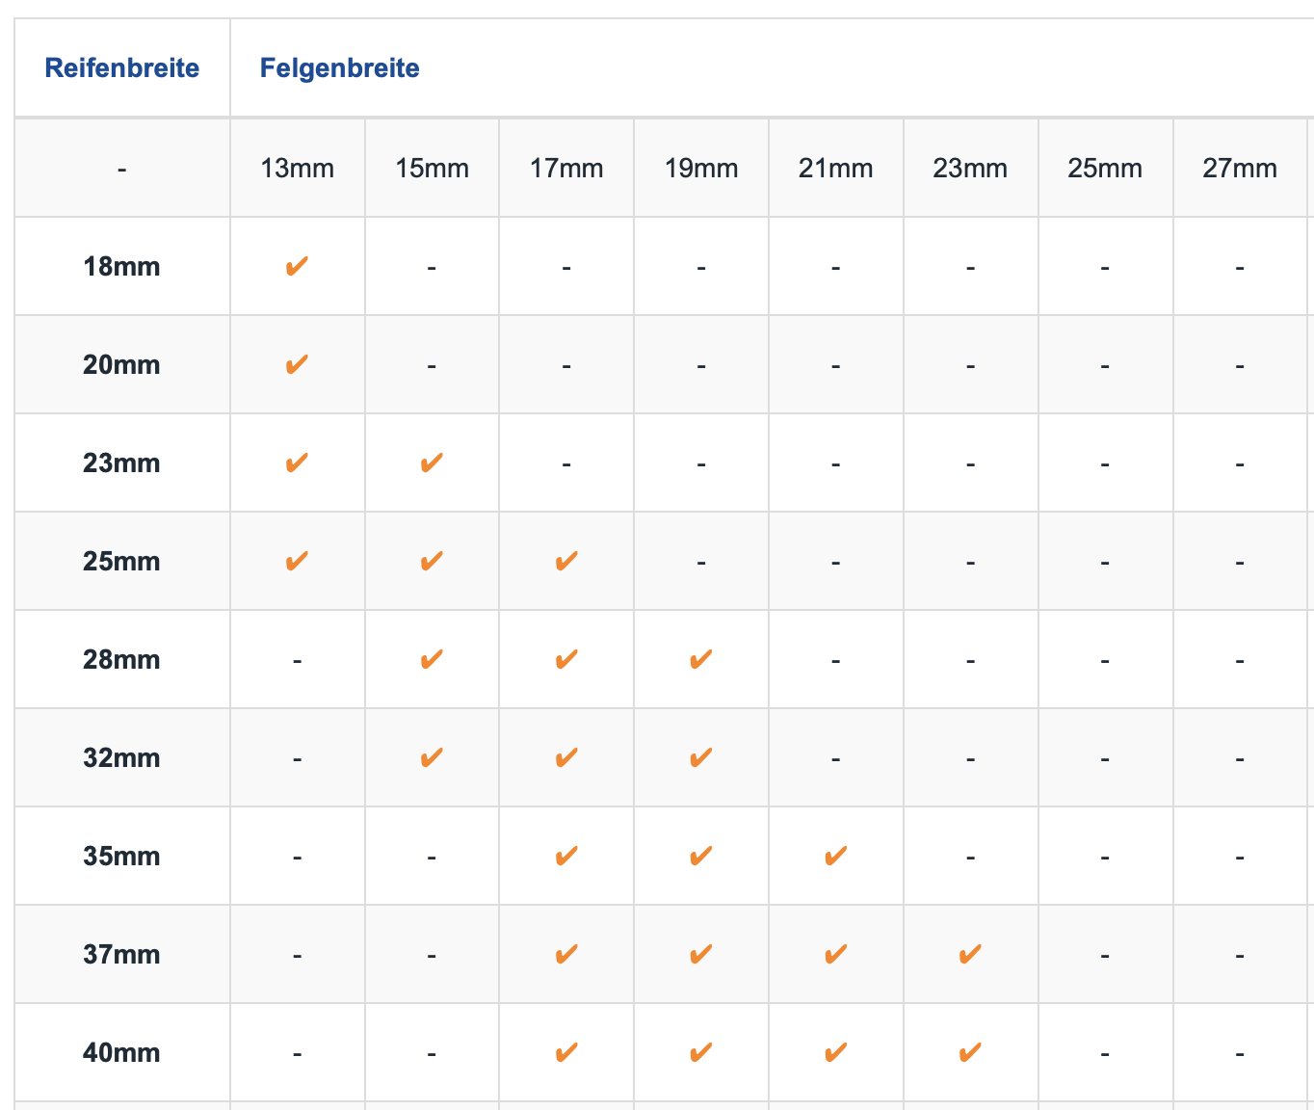Click the checkmark for 40mm tire, 17mm rim
This screenshot has width=1314, height=1110.
point(566,1053)
